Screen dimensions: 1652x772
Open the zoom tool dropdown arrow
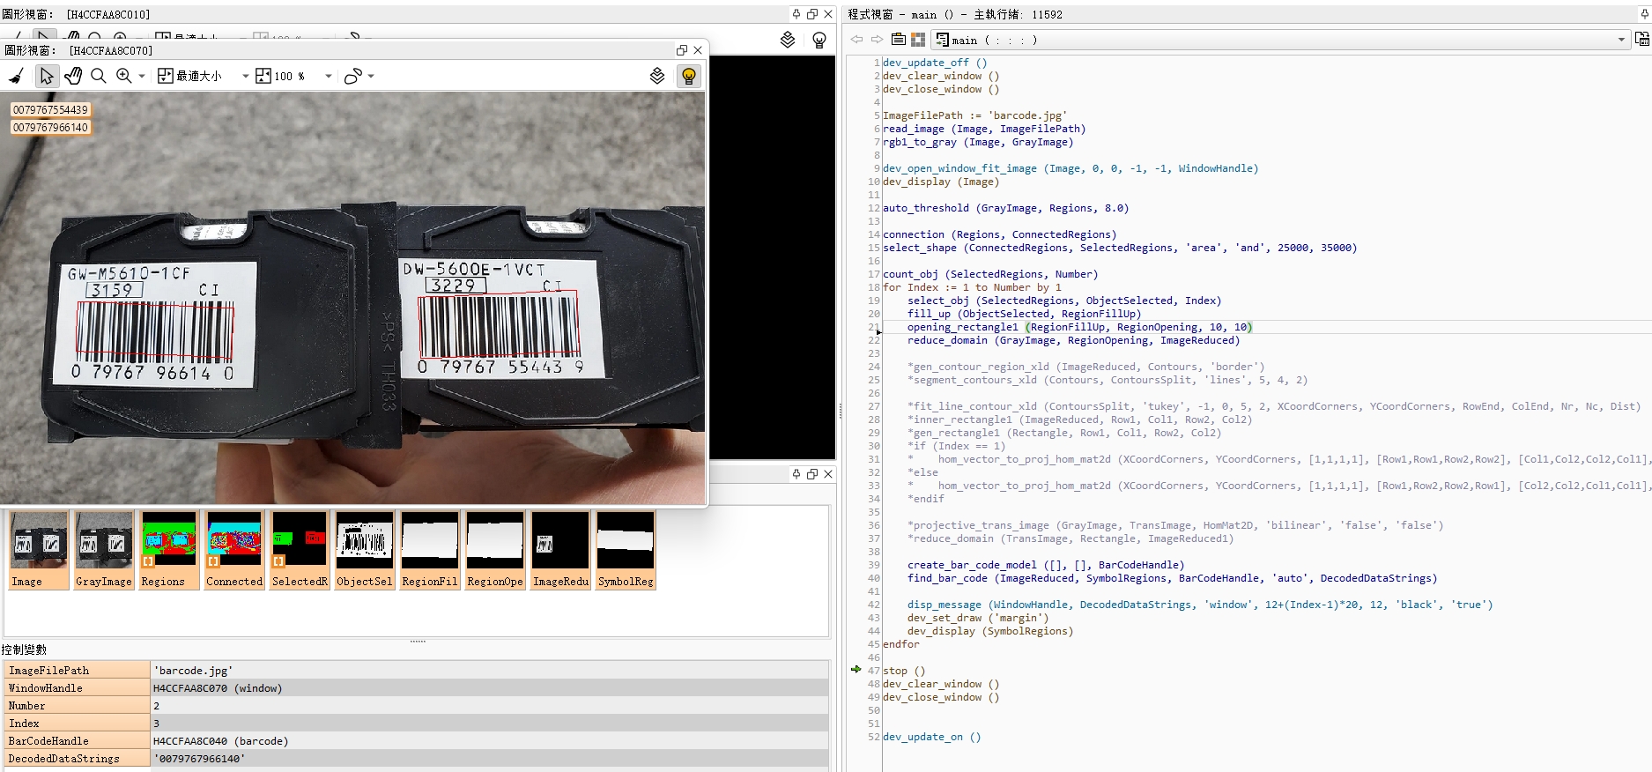pyautogui.click(x=142, y=77)
